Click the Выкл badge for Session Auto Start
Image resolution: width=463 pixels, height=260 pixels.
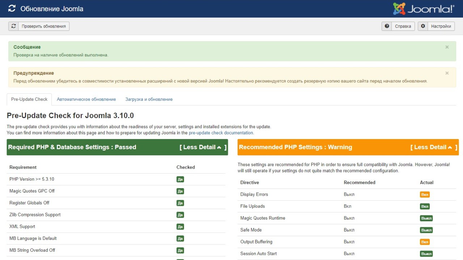pos(426,254)
